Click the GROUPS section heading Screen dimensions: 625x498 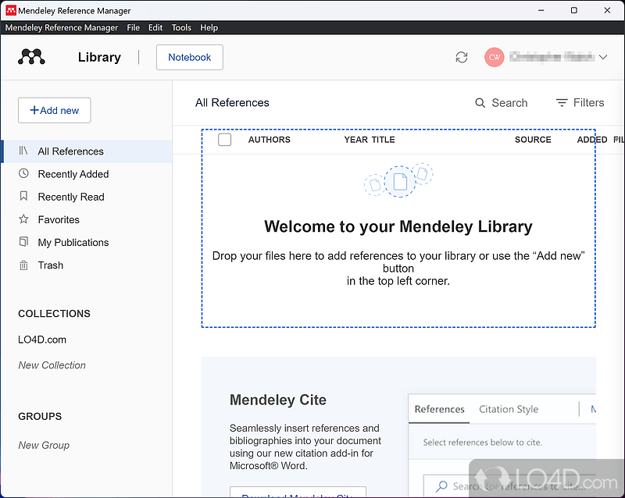tap(40, 416)
